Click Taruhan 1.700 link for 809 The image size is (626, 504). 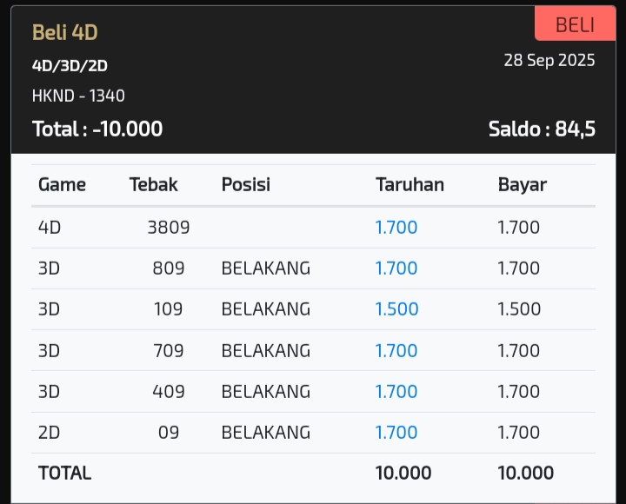[396, 268]
